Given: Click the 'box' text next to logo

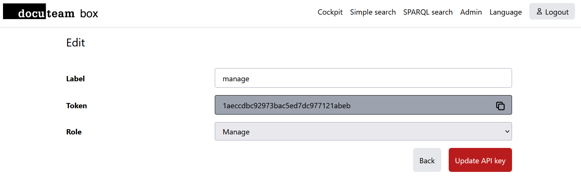Looking at the screenshot, I should [x=89, y=13].
